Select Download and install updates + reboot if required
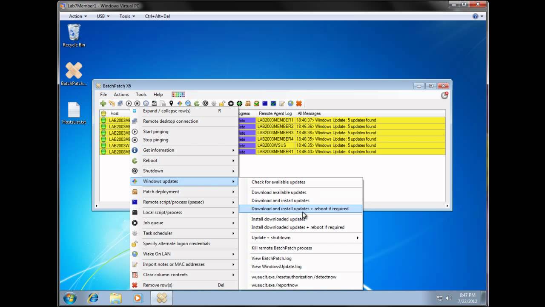This screenshot has height=307, width=545. [301, 209]
